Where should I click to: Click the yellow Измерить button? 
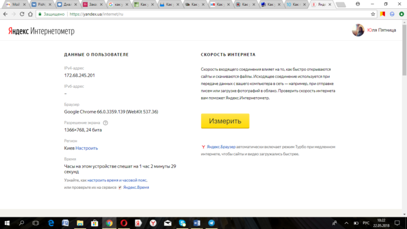[x=225, y=121]
